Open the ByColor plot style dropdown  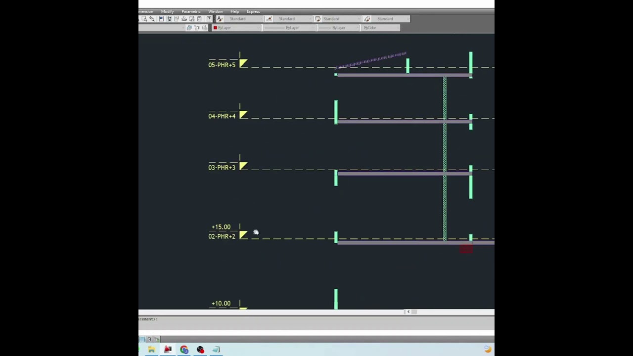pyautogui.click(x=381, y=28)
